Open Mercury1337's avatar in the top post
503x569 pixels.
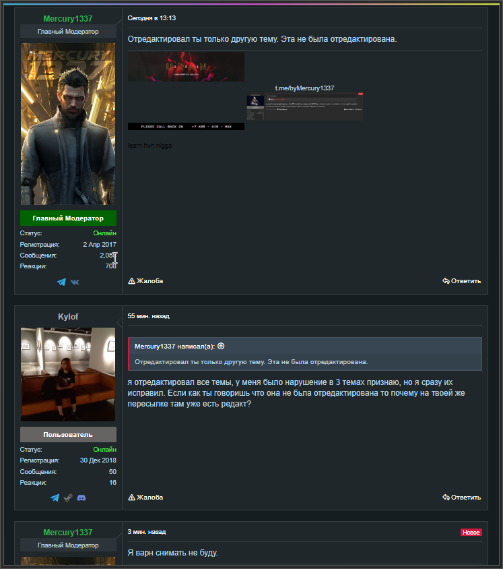coord(68,124)
